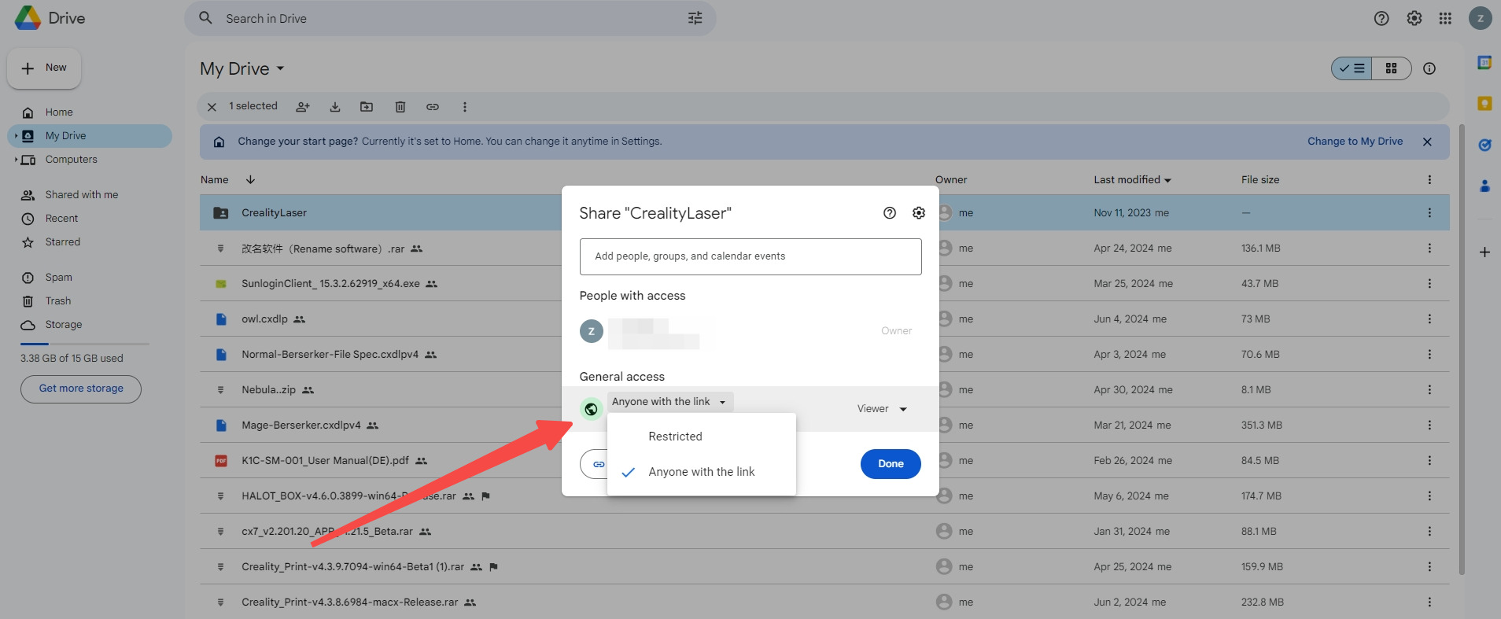The image size is (1501, 619).
Task: Select K1C-SM-001_User Manual(DE).pdf file
Action: [325, 461]
